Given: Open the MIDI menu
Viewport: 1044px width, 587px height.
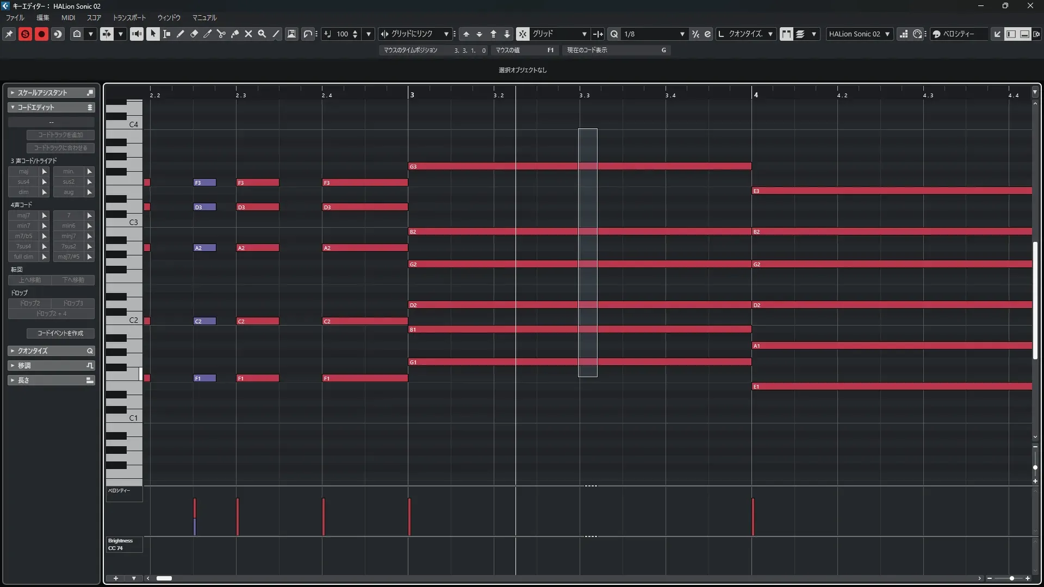Looking at the screenshot, I should pos(68,17).
